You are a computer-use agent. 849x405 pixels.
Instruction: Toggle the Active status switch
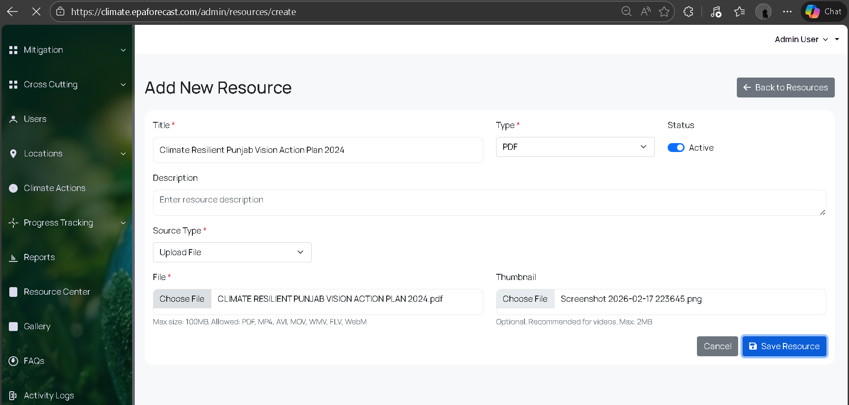676,148
